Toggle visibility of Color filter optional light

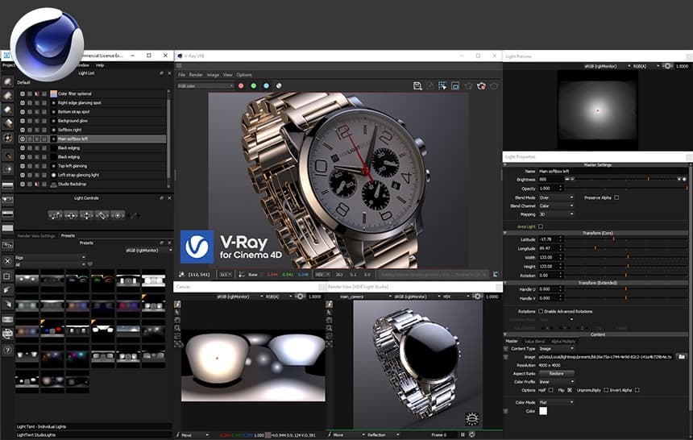click(x=22, y=93)
